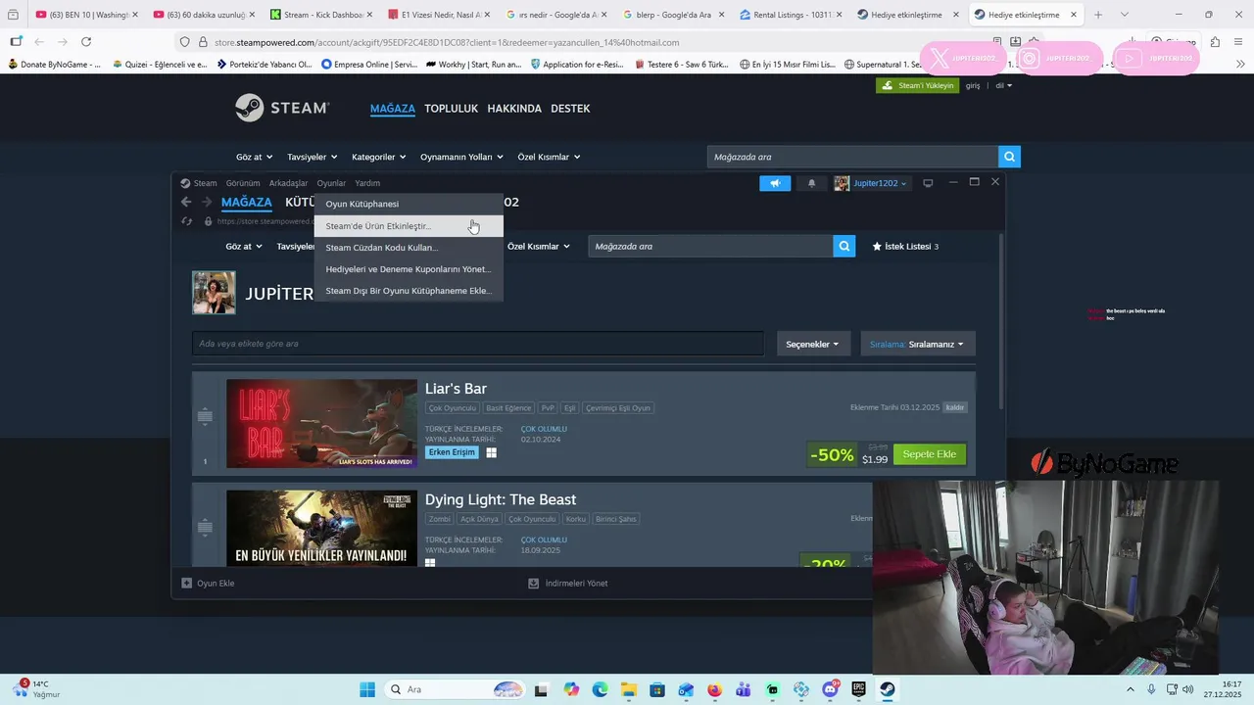The width and height of the screenshot is (1254, 705).
Task: Click Steam client announcements megaphone icon
Action: pyautogui.click(x=775, y=183)
